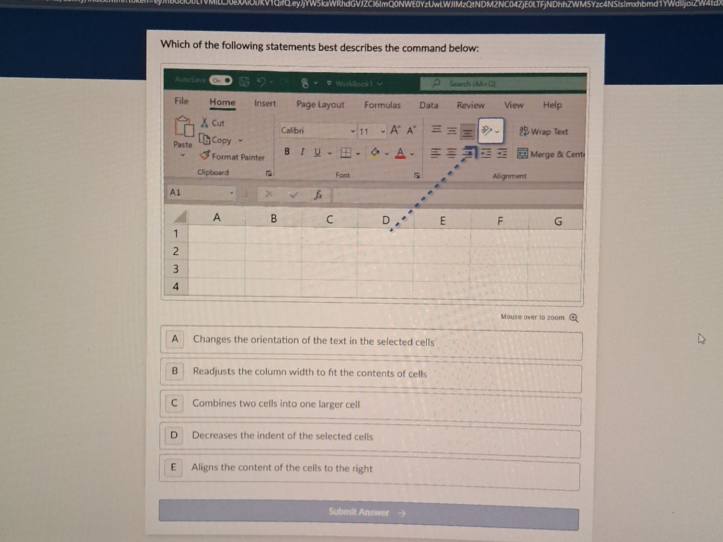
Task: Open the Formulas ribbon tab
Action: pyautogui.click(x=382, y=105)
